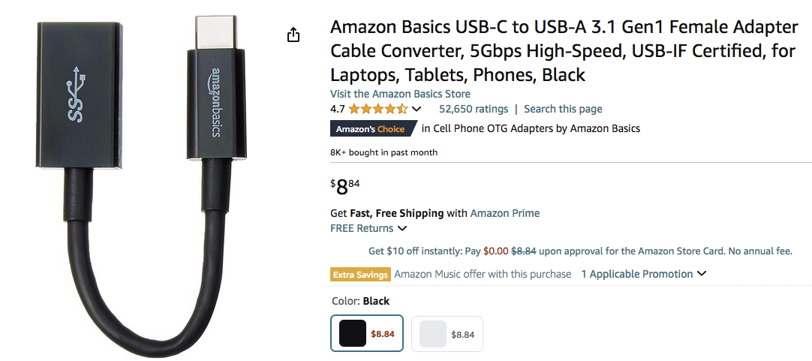Click the Amazon's Choice badge
Screen dimensions: 812x361
[x=371, y=129]
